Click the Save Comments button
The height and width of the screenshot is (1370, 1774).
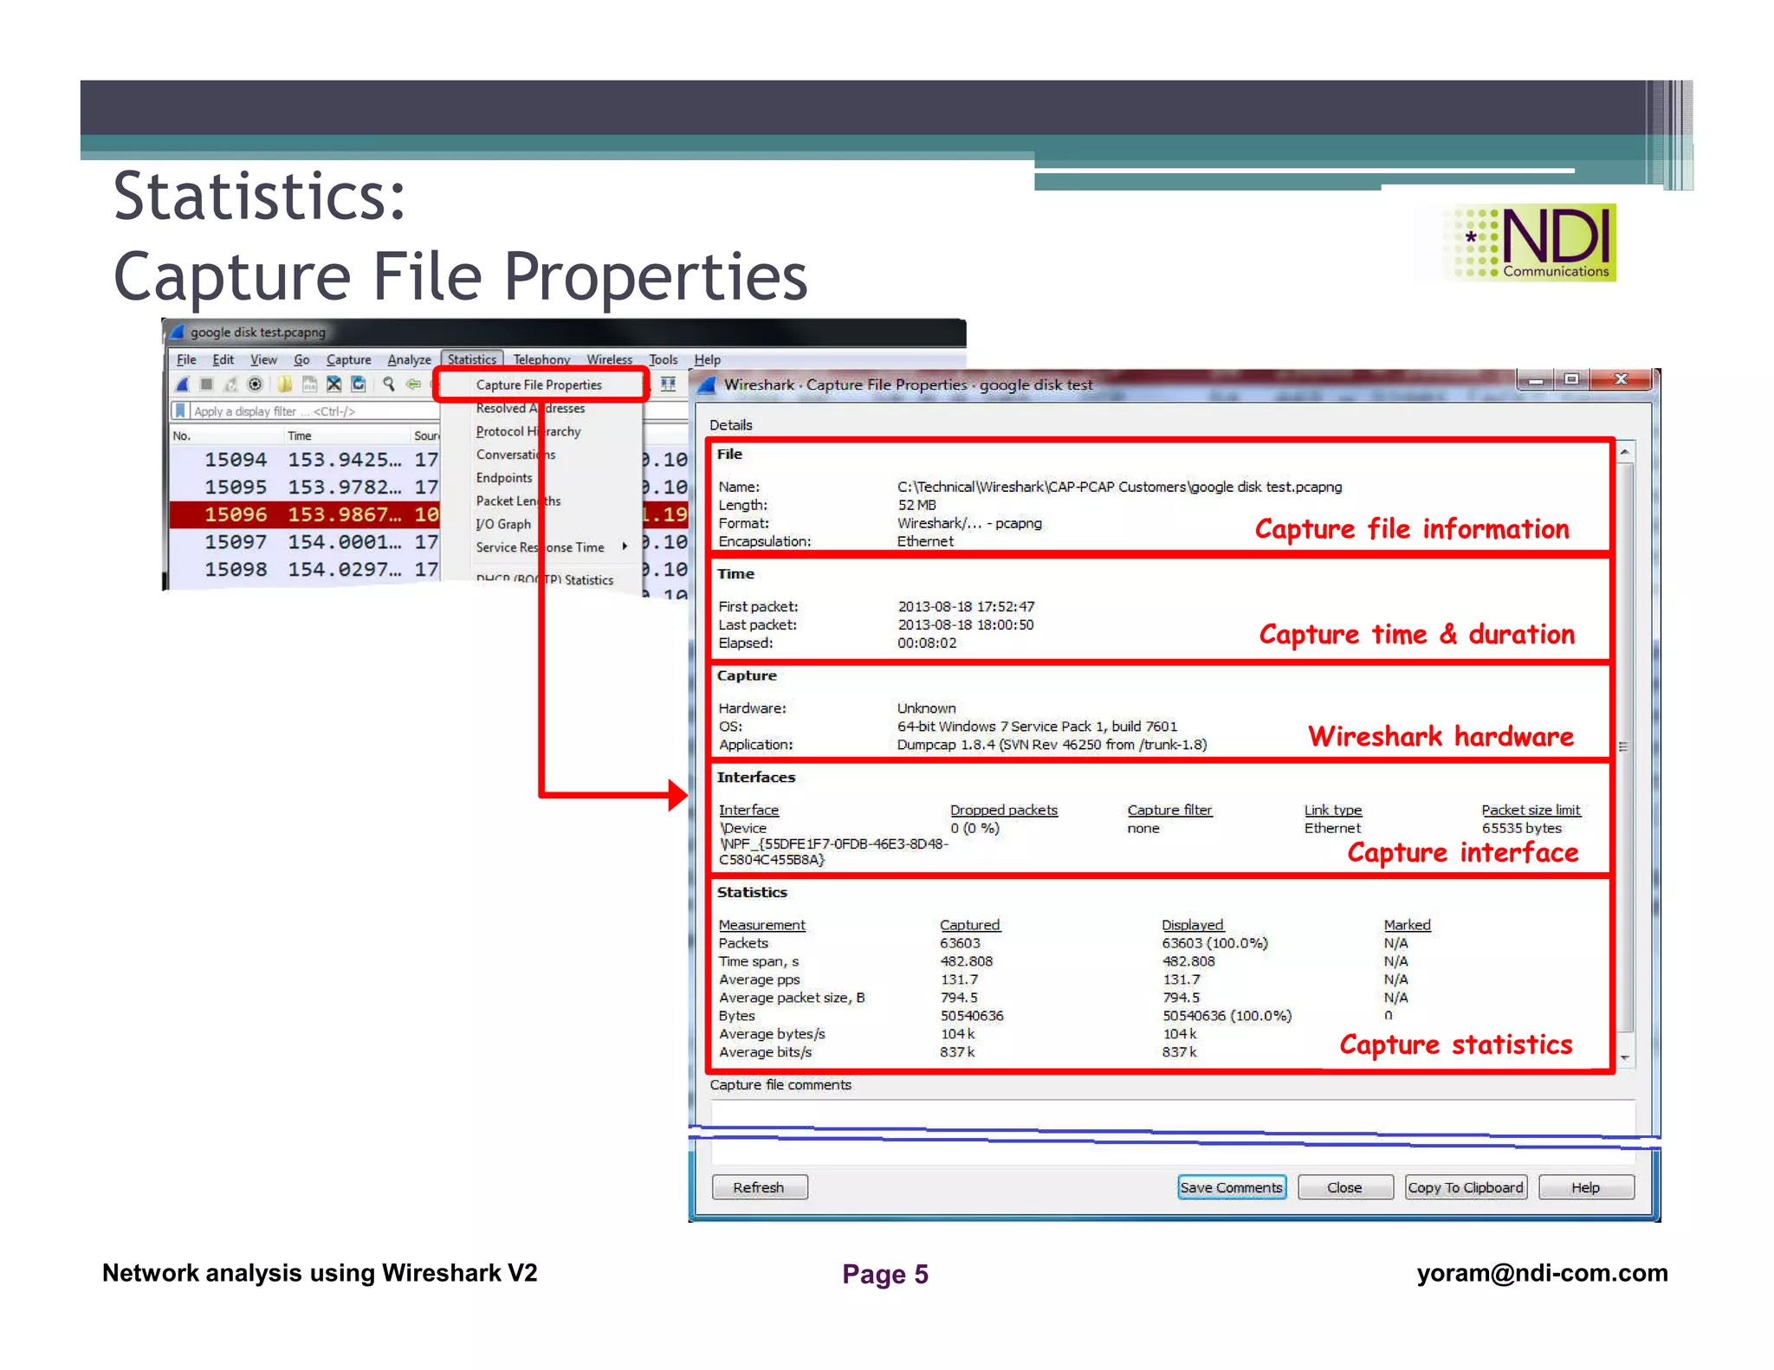tap(1231, 1187)
